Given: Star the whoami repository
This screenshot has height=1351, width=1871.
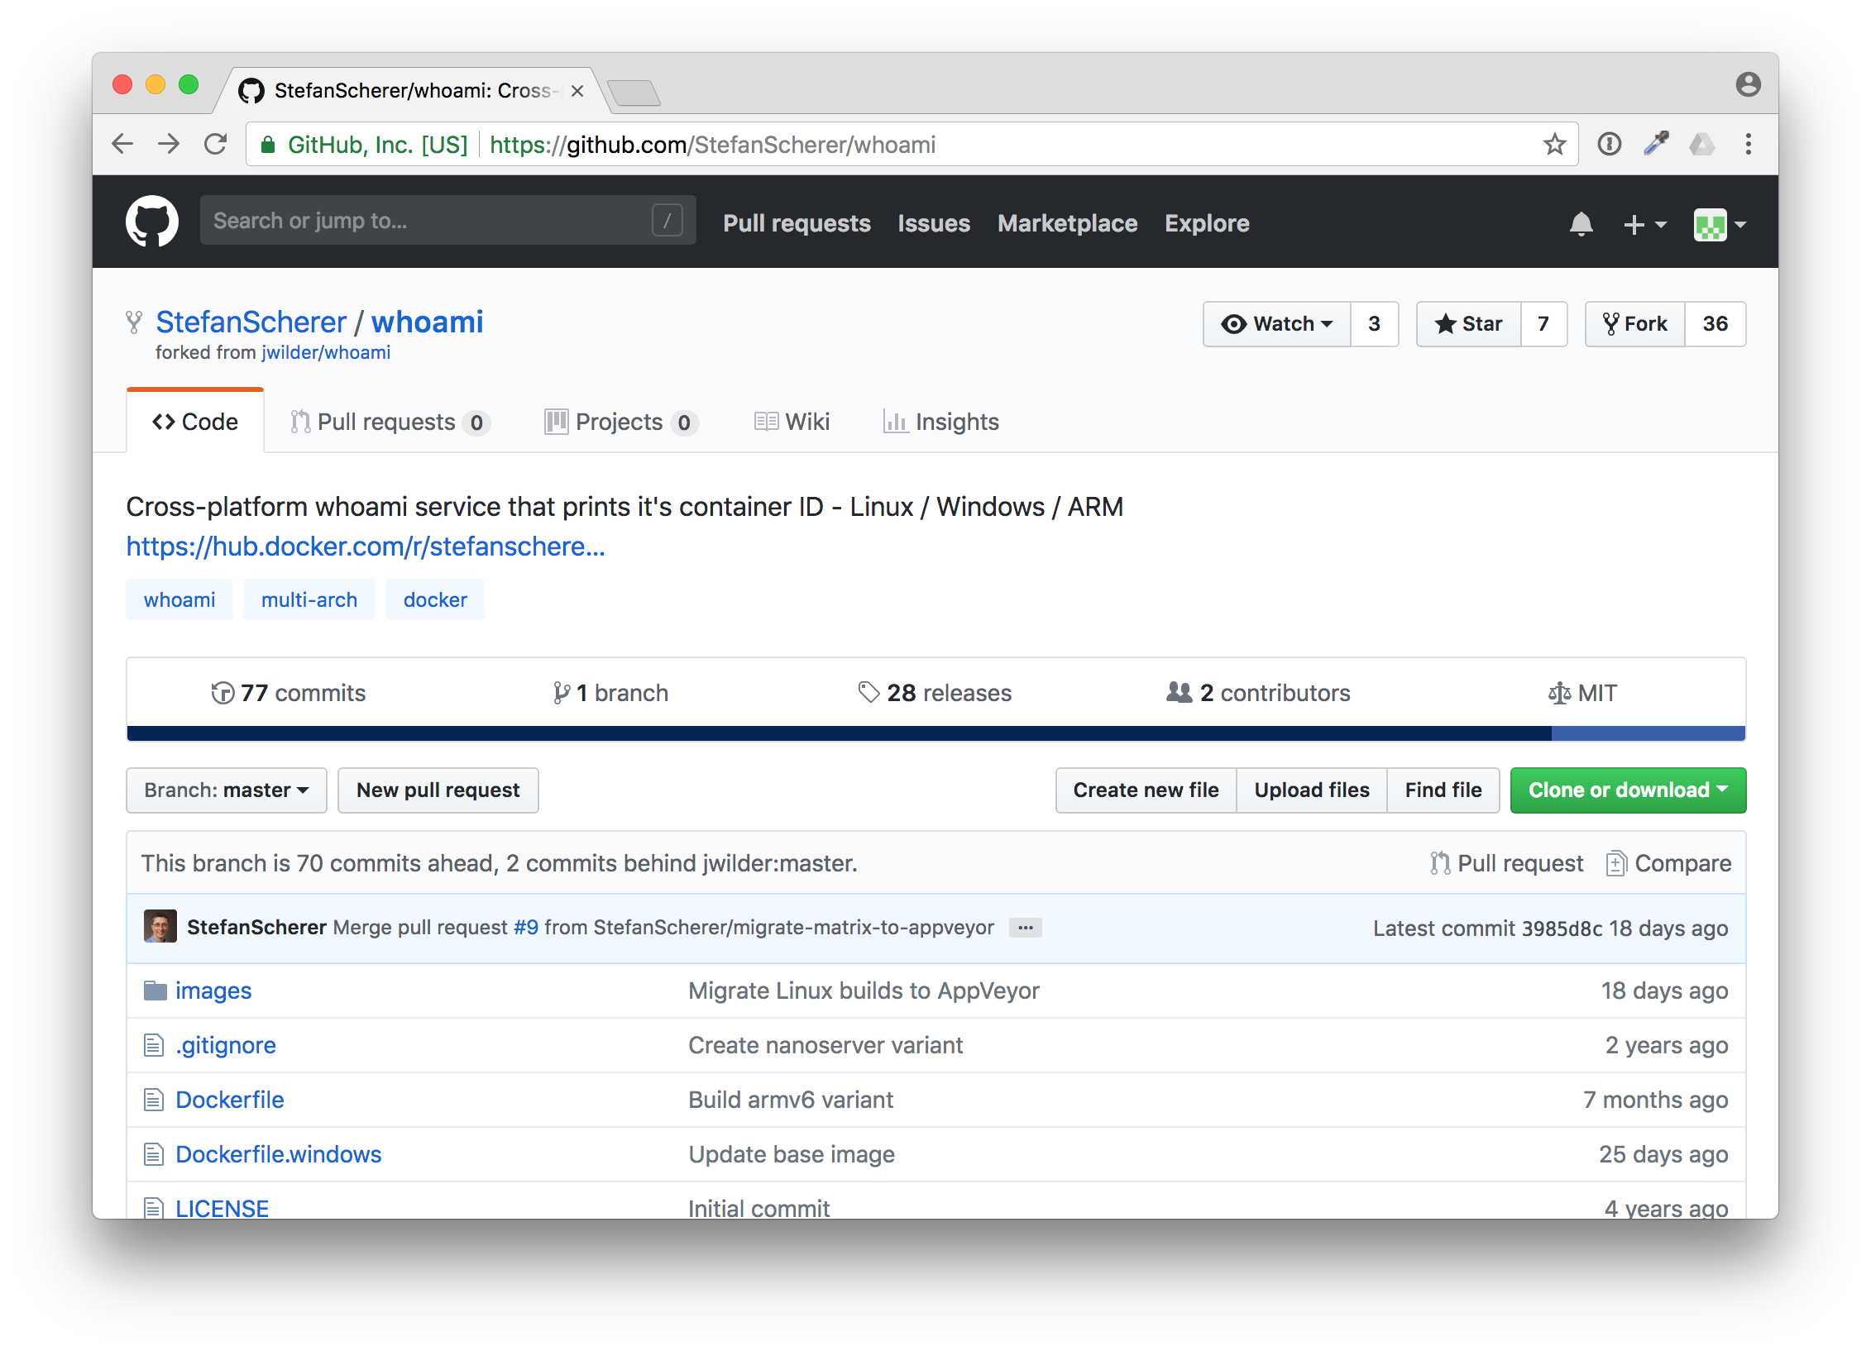Looking at the screenshot, I should (x=1468, y=324).
